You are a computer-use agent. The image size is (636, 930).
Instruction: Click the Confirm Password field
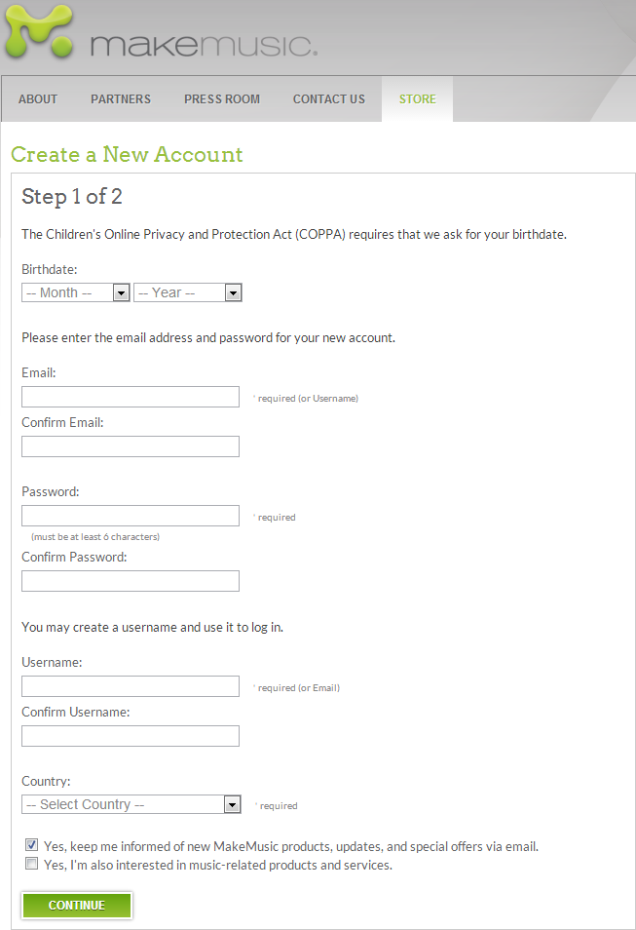point(131,581)
